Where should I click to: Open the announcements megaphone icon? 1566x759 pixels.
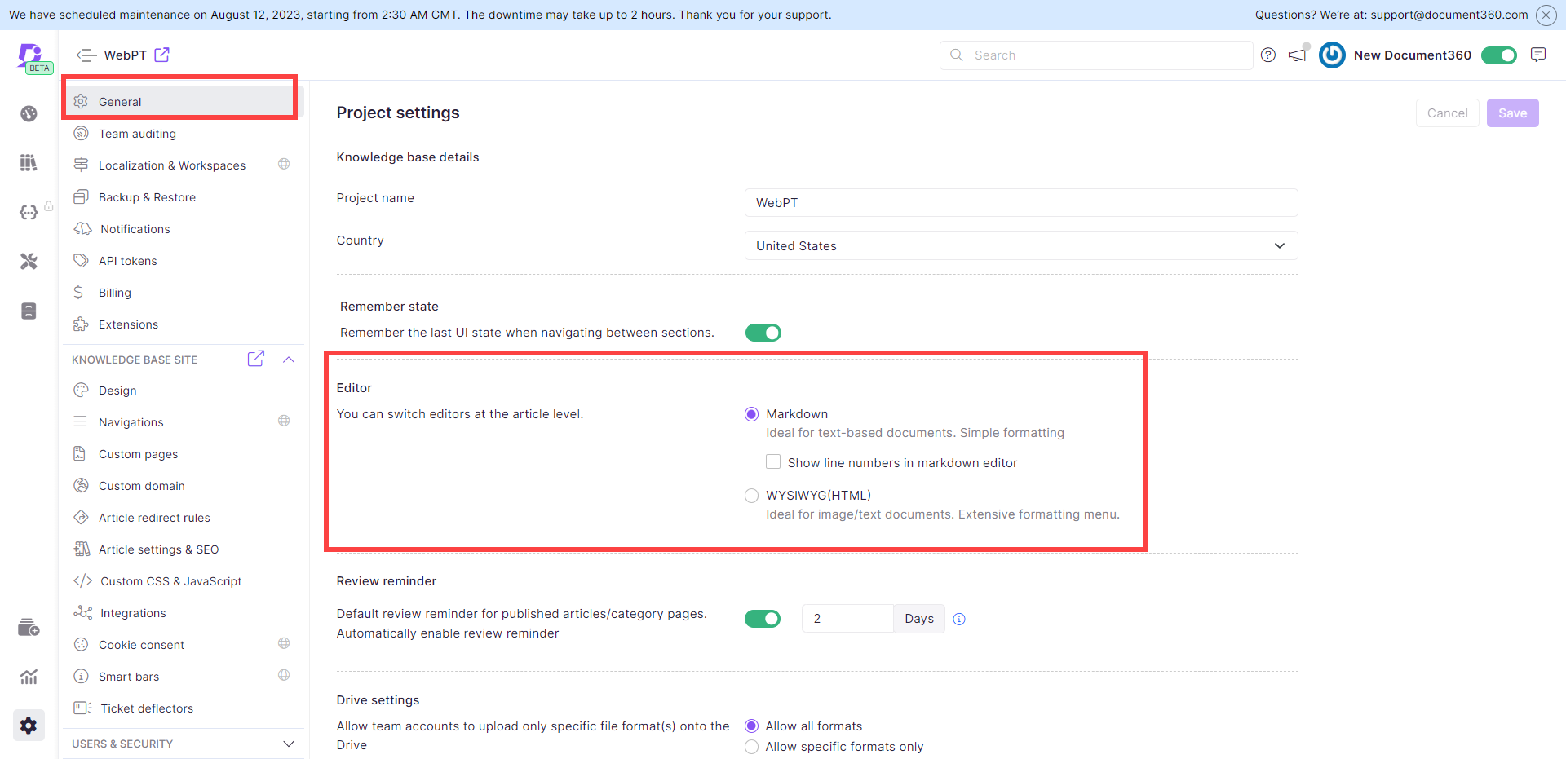click(1297, 55)
